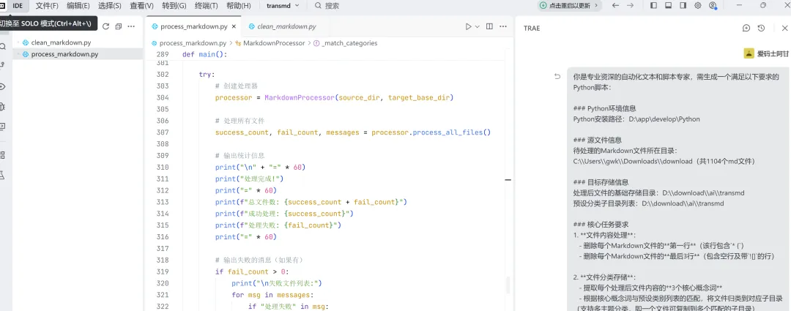Open the search icon in activity bar
The width and height of the screenshot is (791, 311).
[x=3, y=46]
